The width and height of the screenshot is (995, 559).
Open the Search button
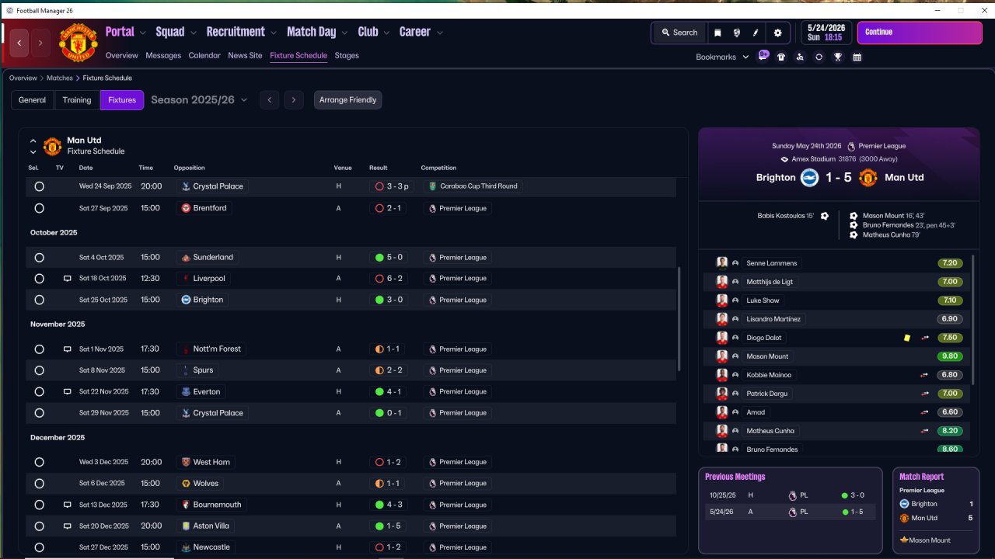pyautogui.click(x=679, y=33)
